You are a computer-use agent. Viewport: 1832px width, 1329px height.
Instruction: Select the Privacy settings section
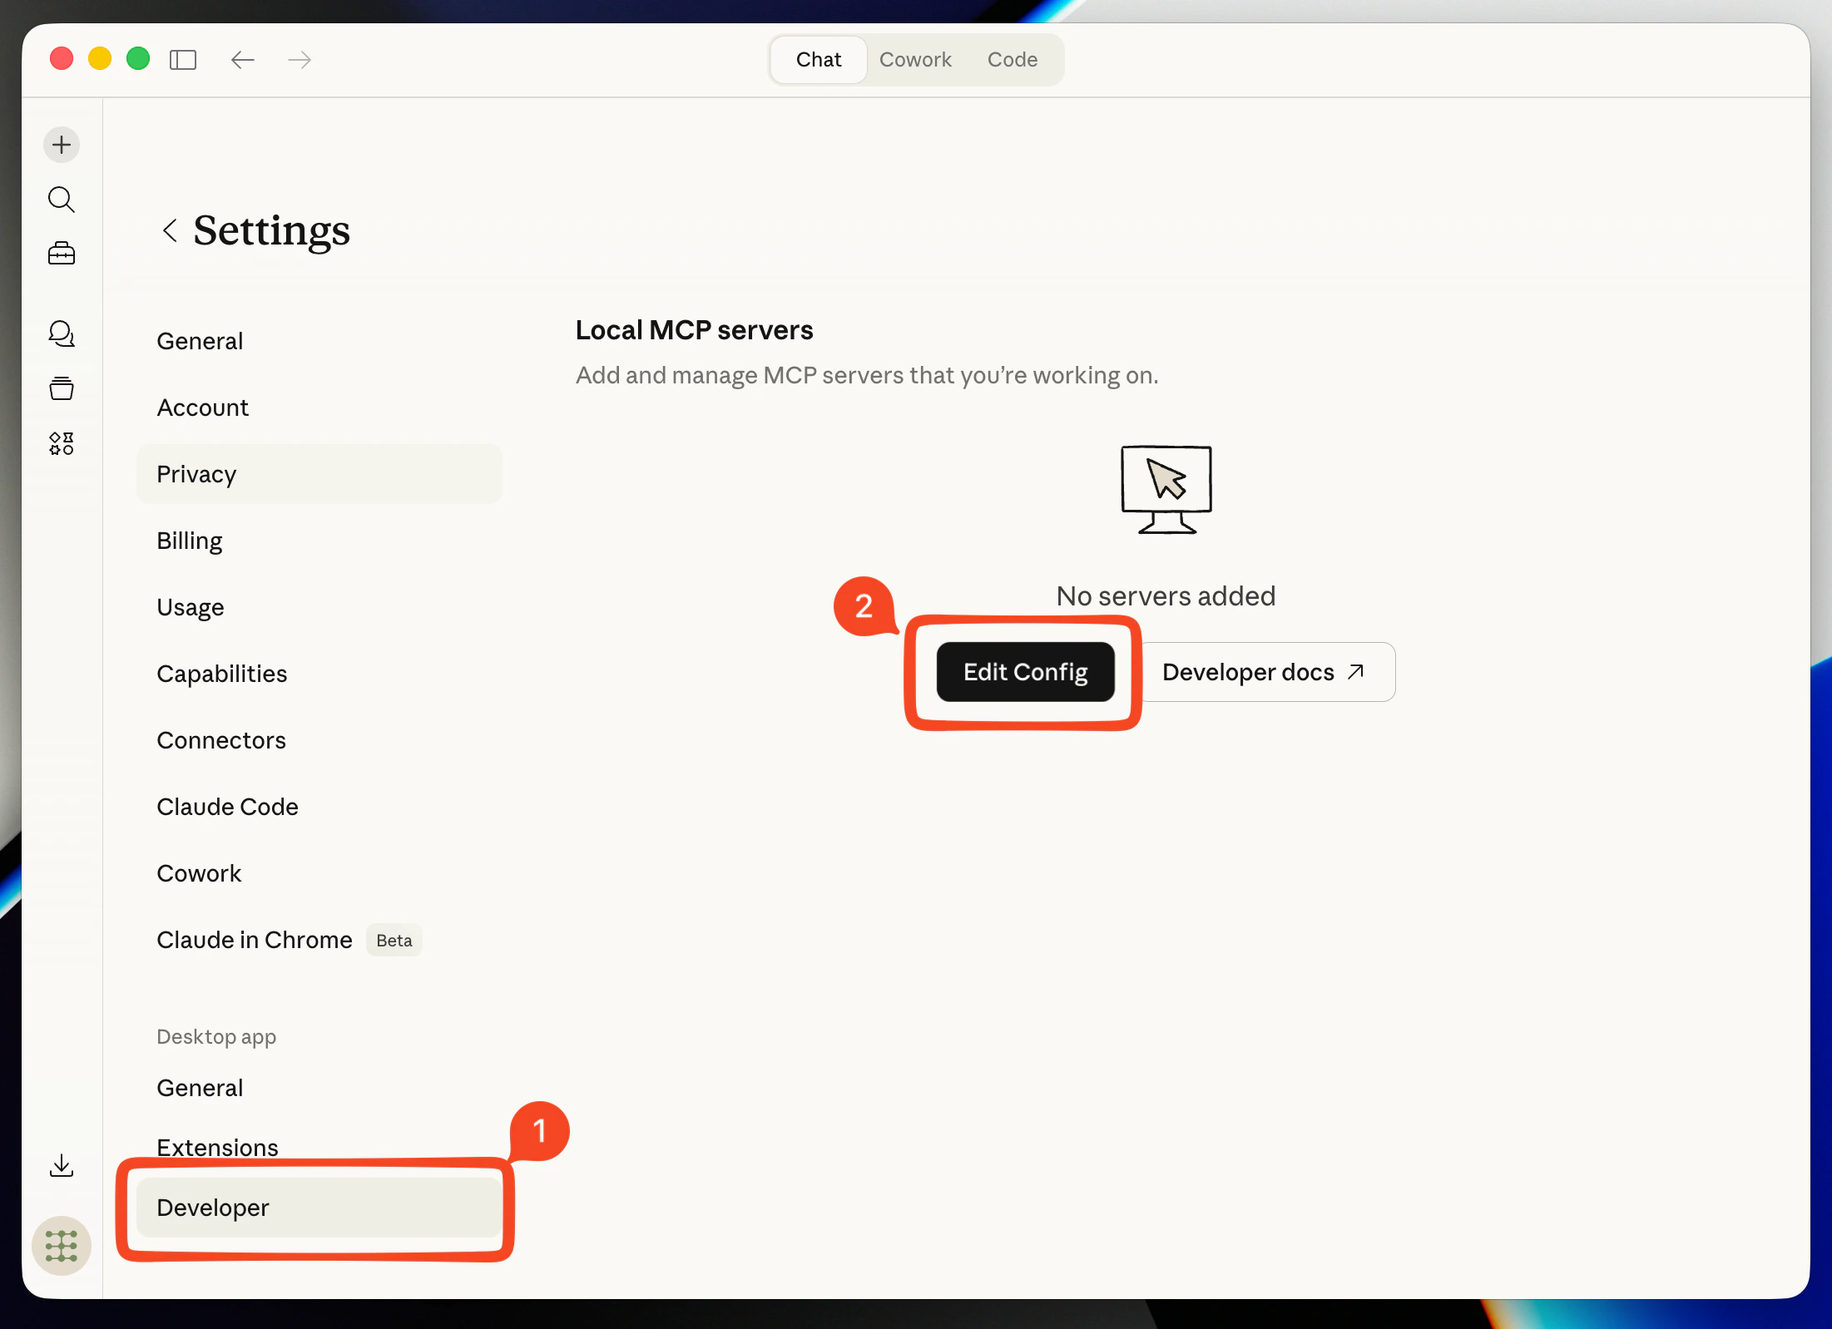coord(196,474)
